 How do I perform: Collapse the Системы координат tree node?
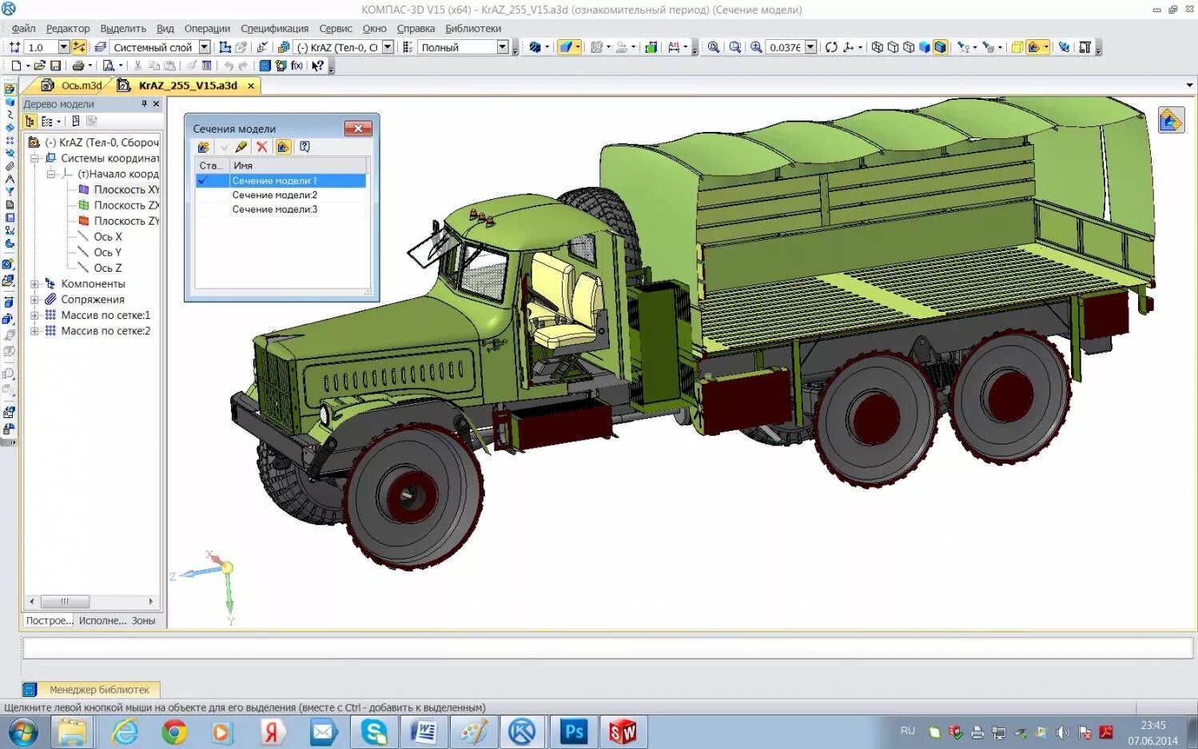pos(35,158)
